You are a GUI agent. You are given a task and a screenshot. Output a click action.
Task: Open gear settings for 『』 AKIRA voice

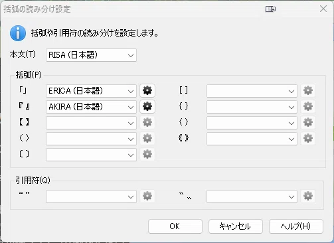[147, 106]
